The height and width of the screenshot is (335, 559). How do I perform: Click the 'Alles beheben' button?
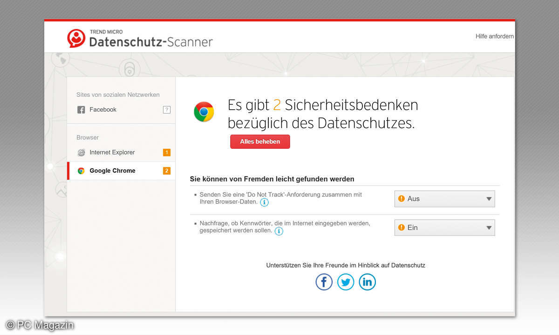pos(260,141)
